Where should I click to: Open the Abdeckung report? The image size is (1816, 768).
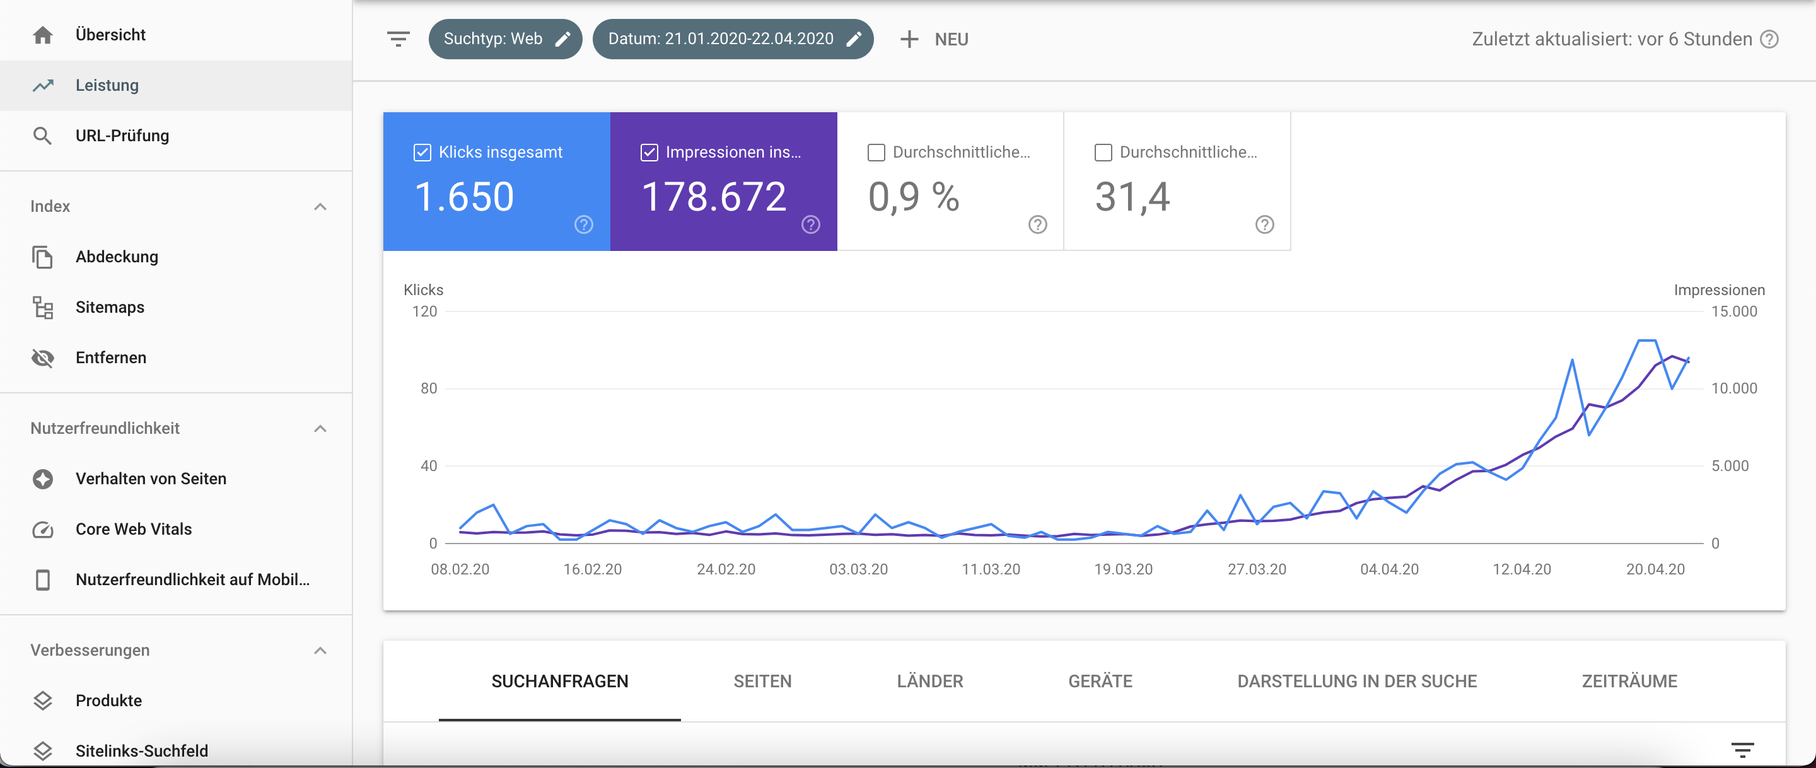click(177, 257)
